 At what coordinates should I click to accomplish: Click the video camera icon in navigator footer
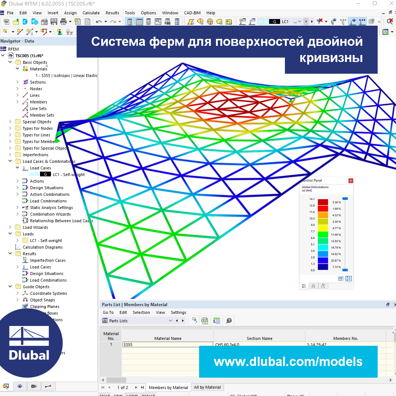pyautogui.click(x=34, y=386)
